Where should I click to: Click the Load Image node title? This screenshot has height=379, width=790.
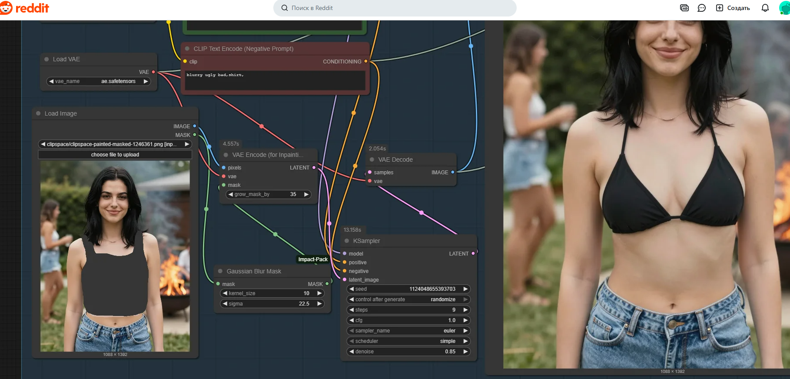tap(61, 113)
